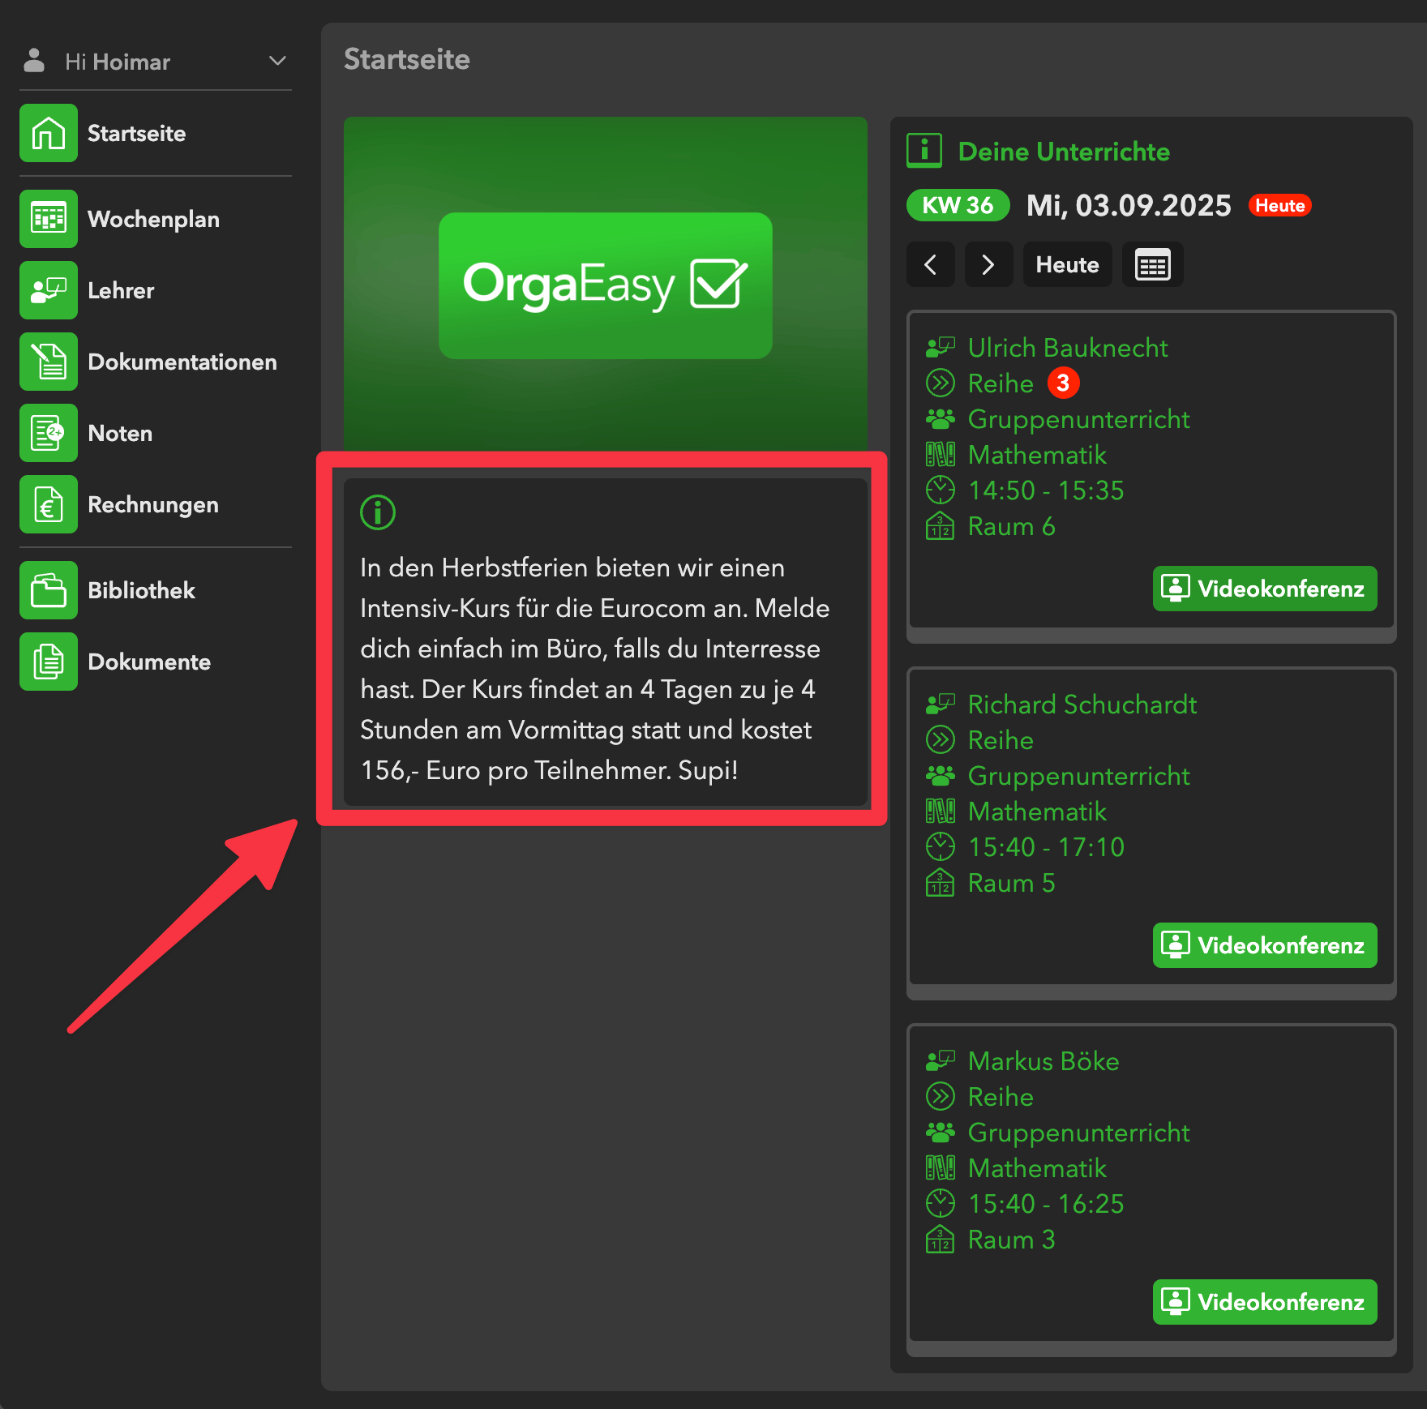Advance to next day with right chevron

(988, 265)
